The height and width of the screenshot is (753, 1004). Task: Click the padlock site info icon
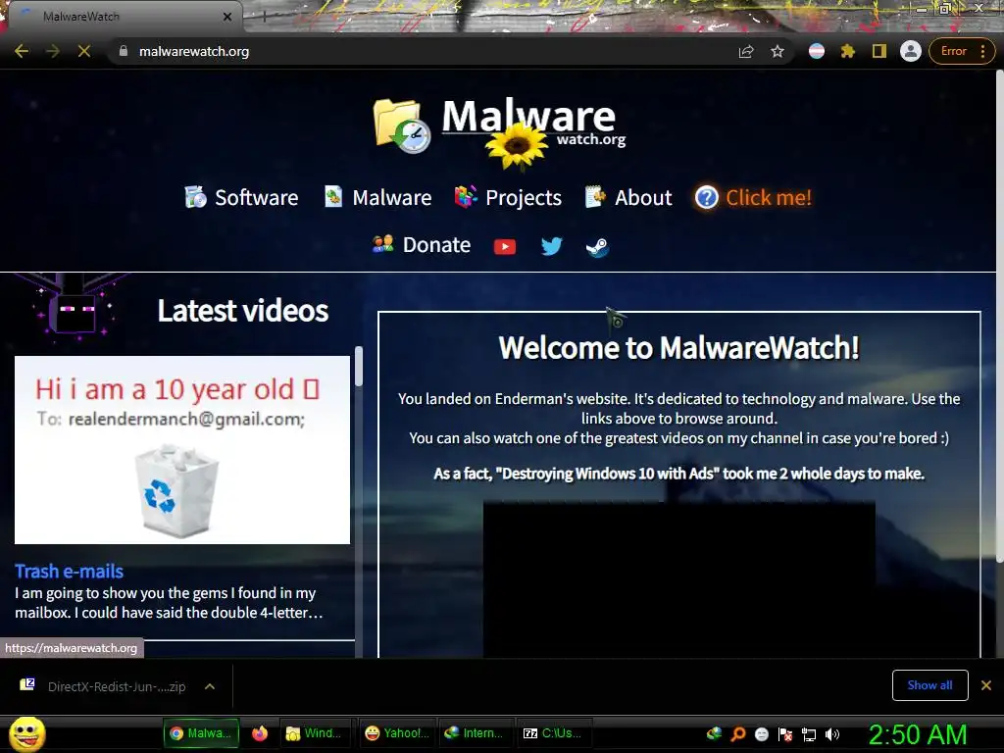click(x=124, y=51)
